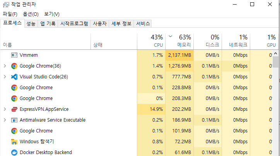Click the Antimalware Service Executable icon
This screenshot has height=156, width=280.
tap(14, 120)
